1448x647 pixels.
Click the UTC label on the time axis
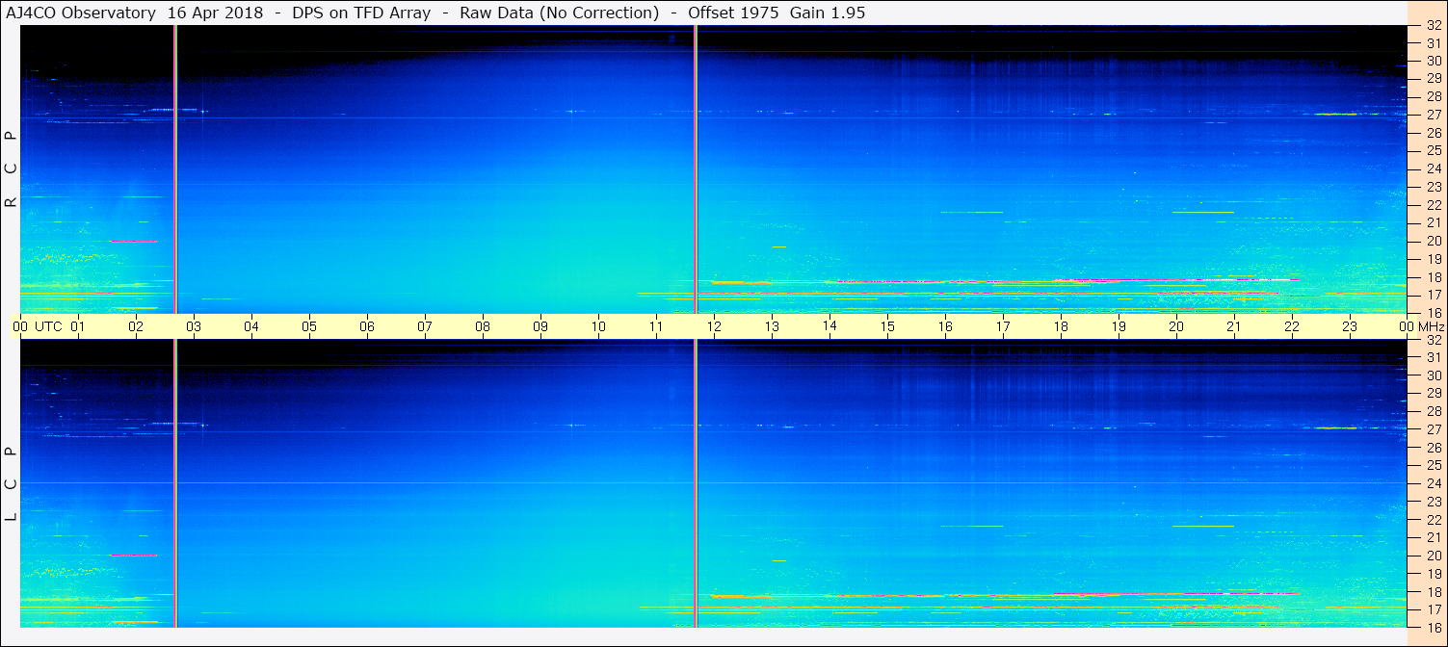(48, 326)
